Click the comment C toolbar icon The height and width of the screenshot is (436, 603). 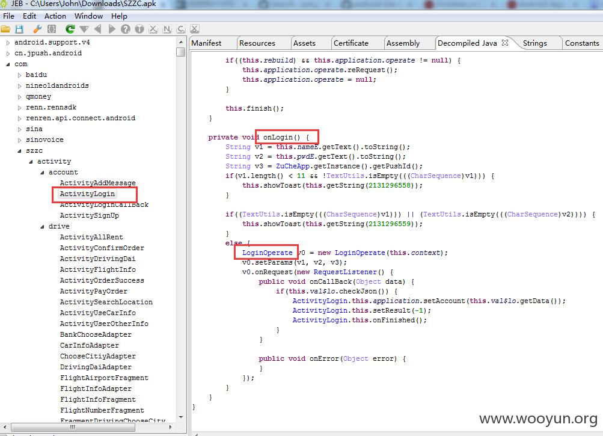(x=181, y=29)
